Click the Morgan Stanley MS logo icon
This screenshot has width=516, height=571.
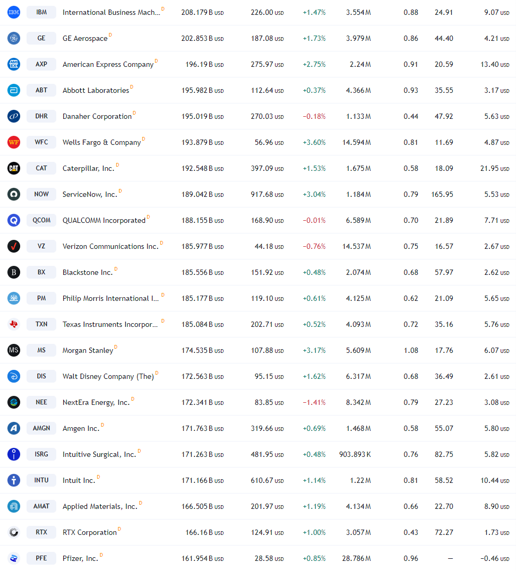(14, 350)
